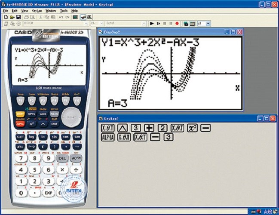Viewport: 279px width, 215px height.
Task: Click the DispCap2 graph display image
Action: coord(171,73)
